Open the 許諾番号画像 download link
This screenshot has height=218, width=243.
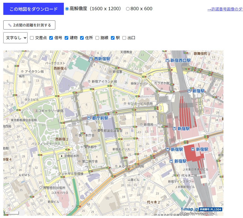coord(225,9)
